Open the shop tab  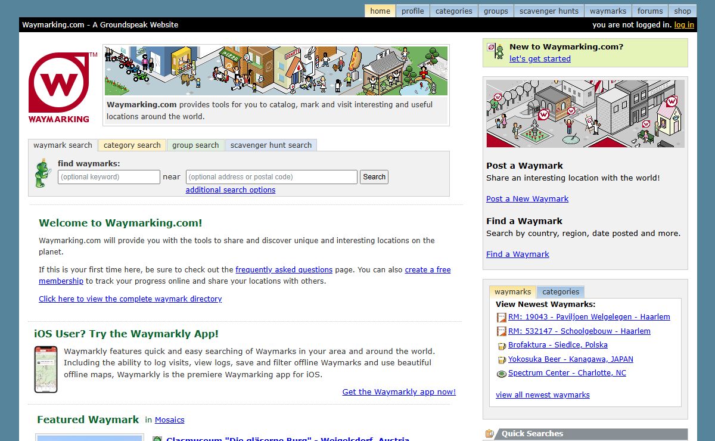683,11
